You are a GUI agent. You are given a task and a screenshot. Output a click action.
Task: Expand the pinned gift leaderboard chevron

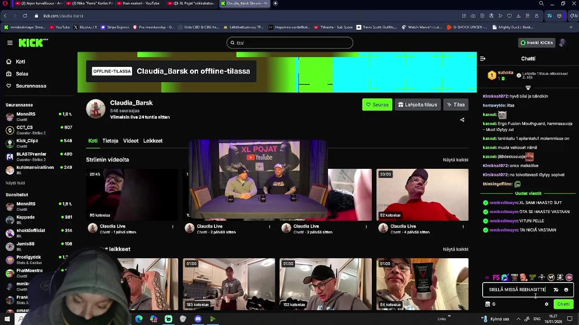point(528,88)
